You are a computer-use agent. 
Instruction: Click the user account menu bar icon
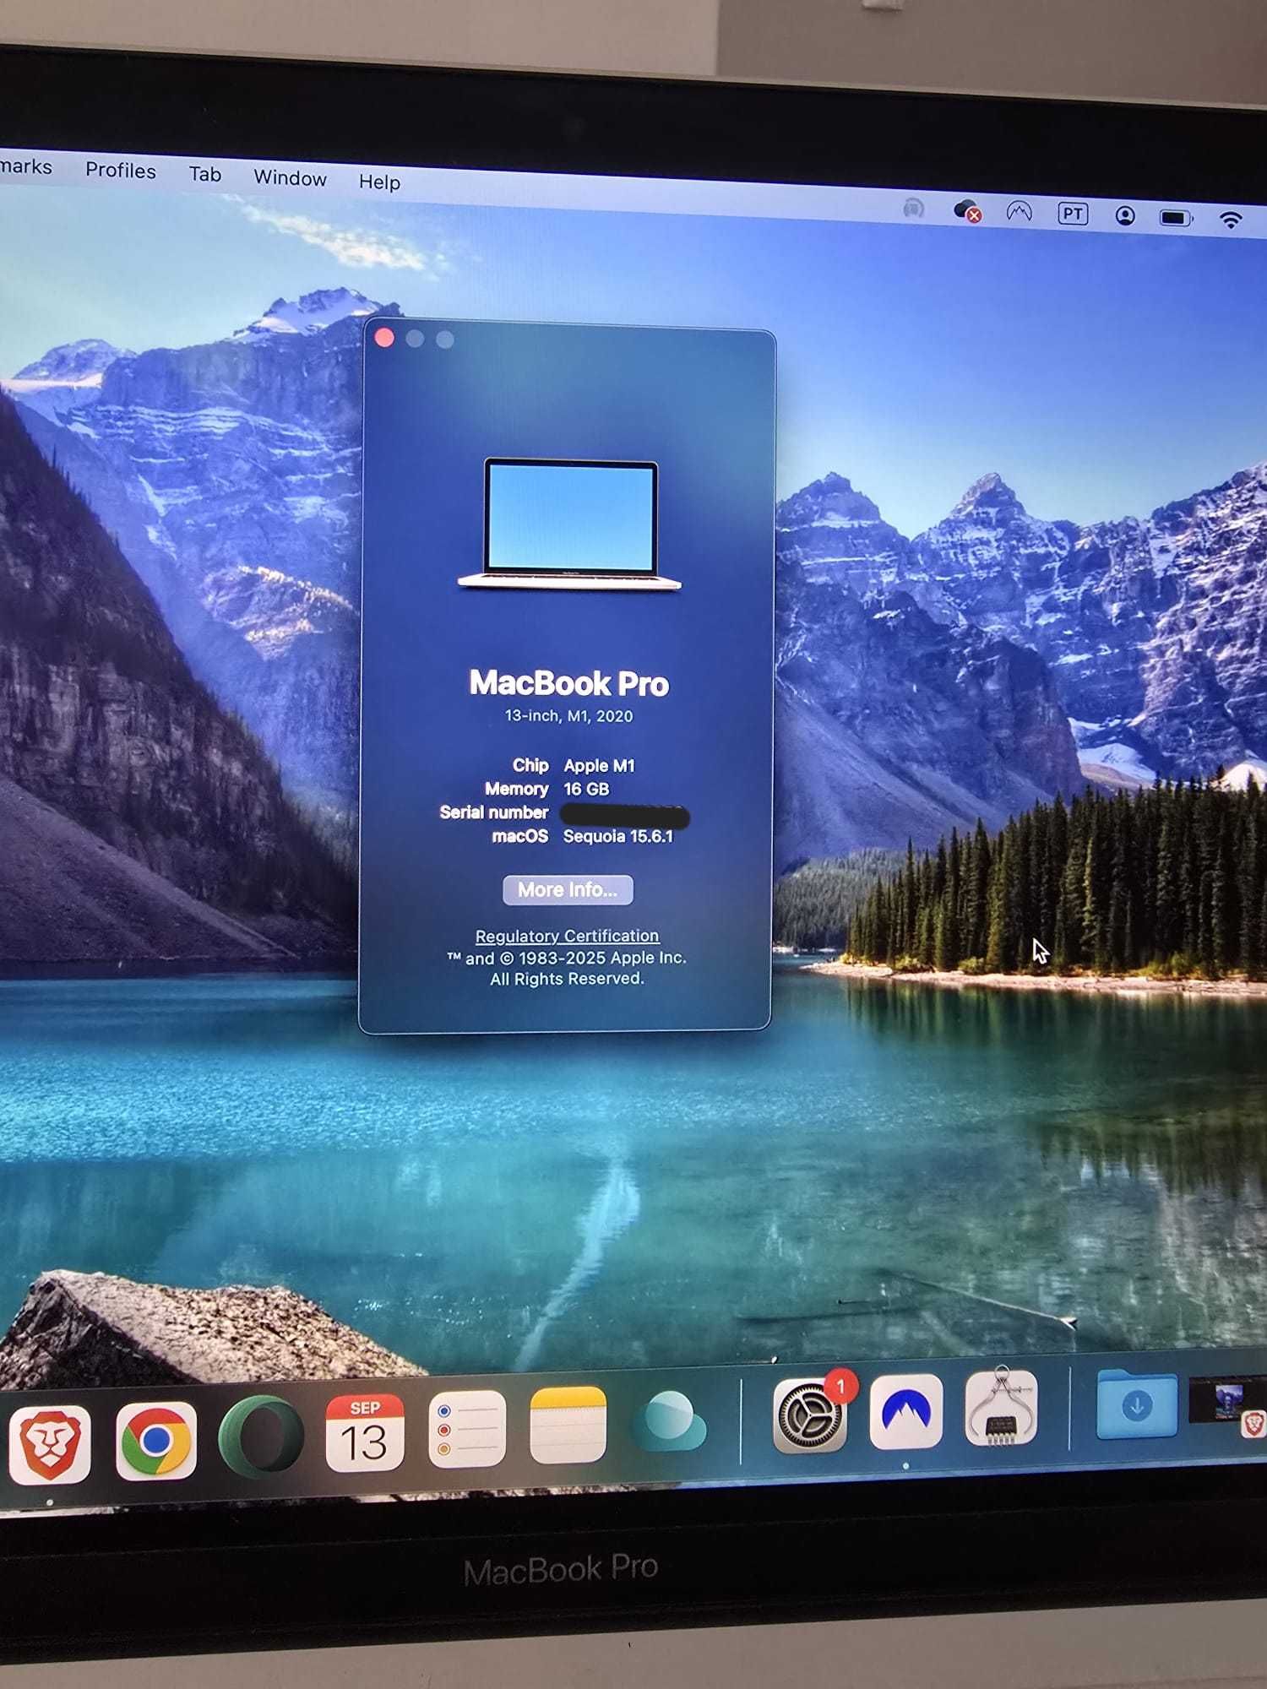pos(1125,215)
